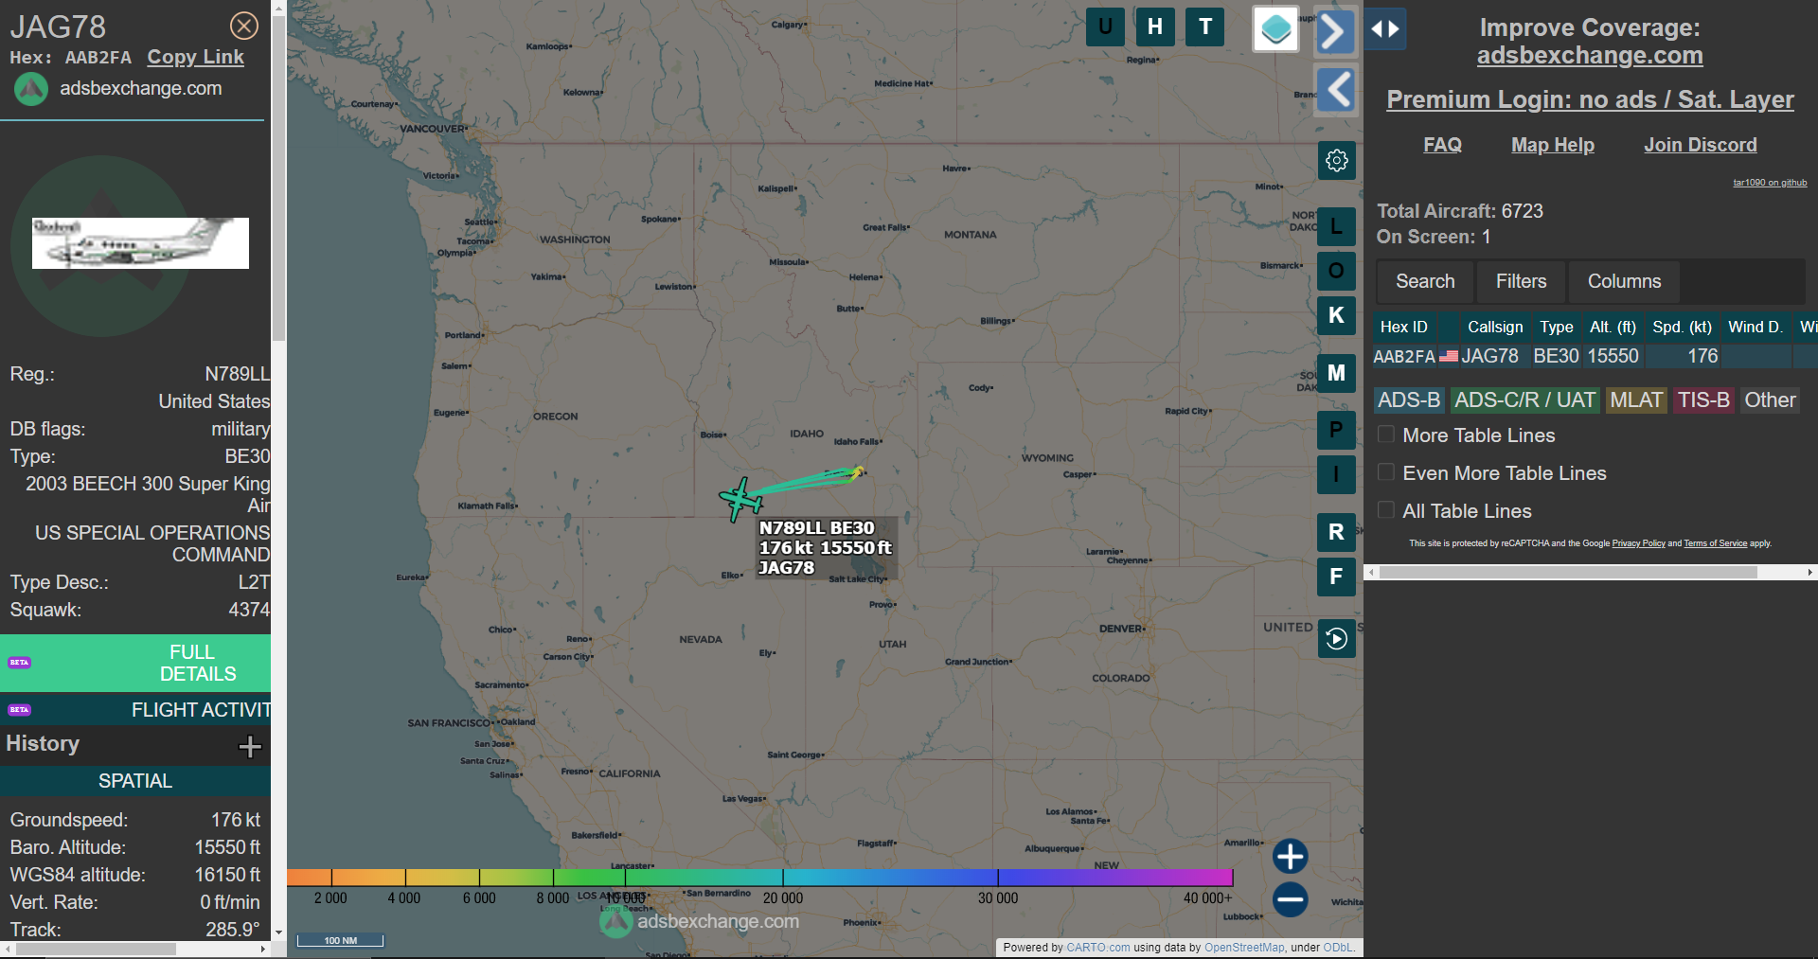Sort table by Hex ID column

tap(1404, 327)
